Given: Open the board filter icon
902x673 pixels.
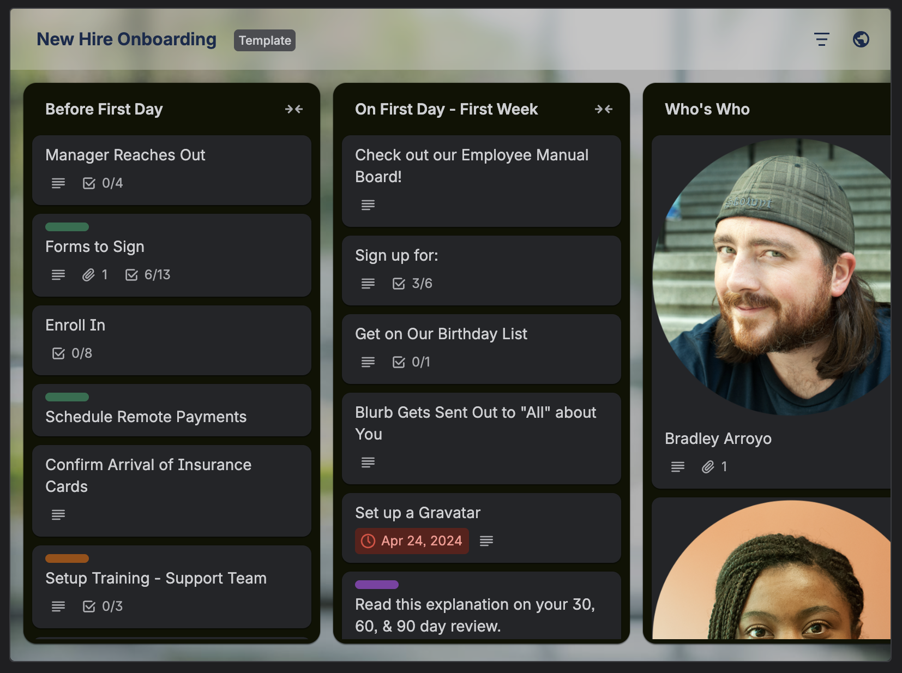Looking at the screenshot, I should point(822,39).
